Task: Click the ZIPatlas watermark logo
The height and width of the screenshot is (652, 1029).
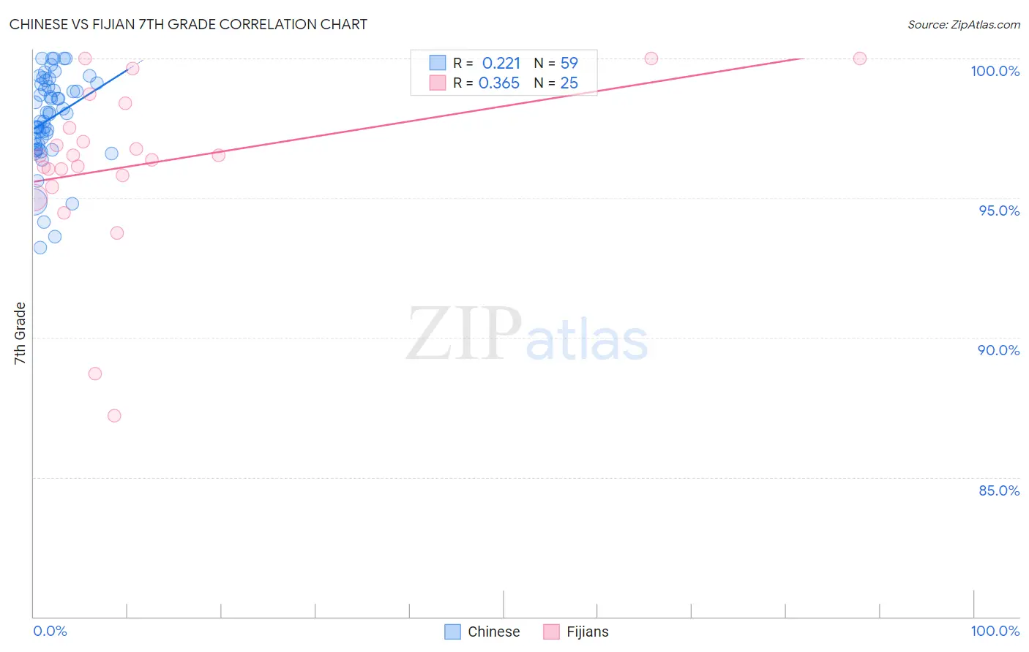Action: tap(527, 335)
